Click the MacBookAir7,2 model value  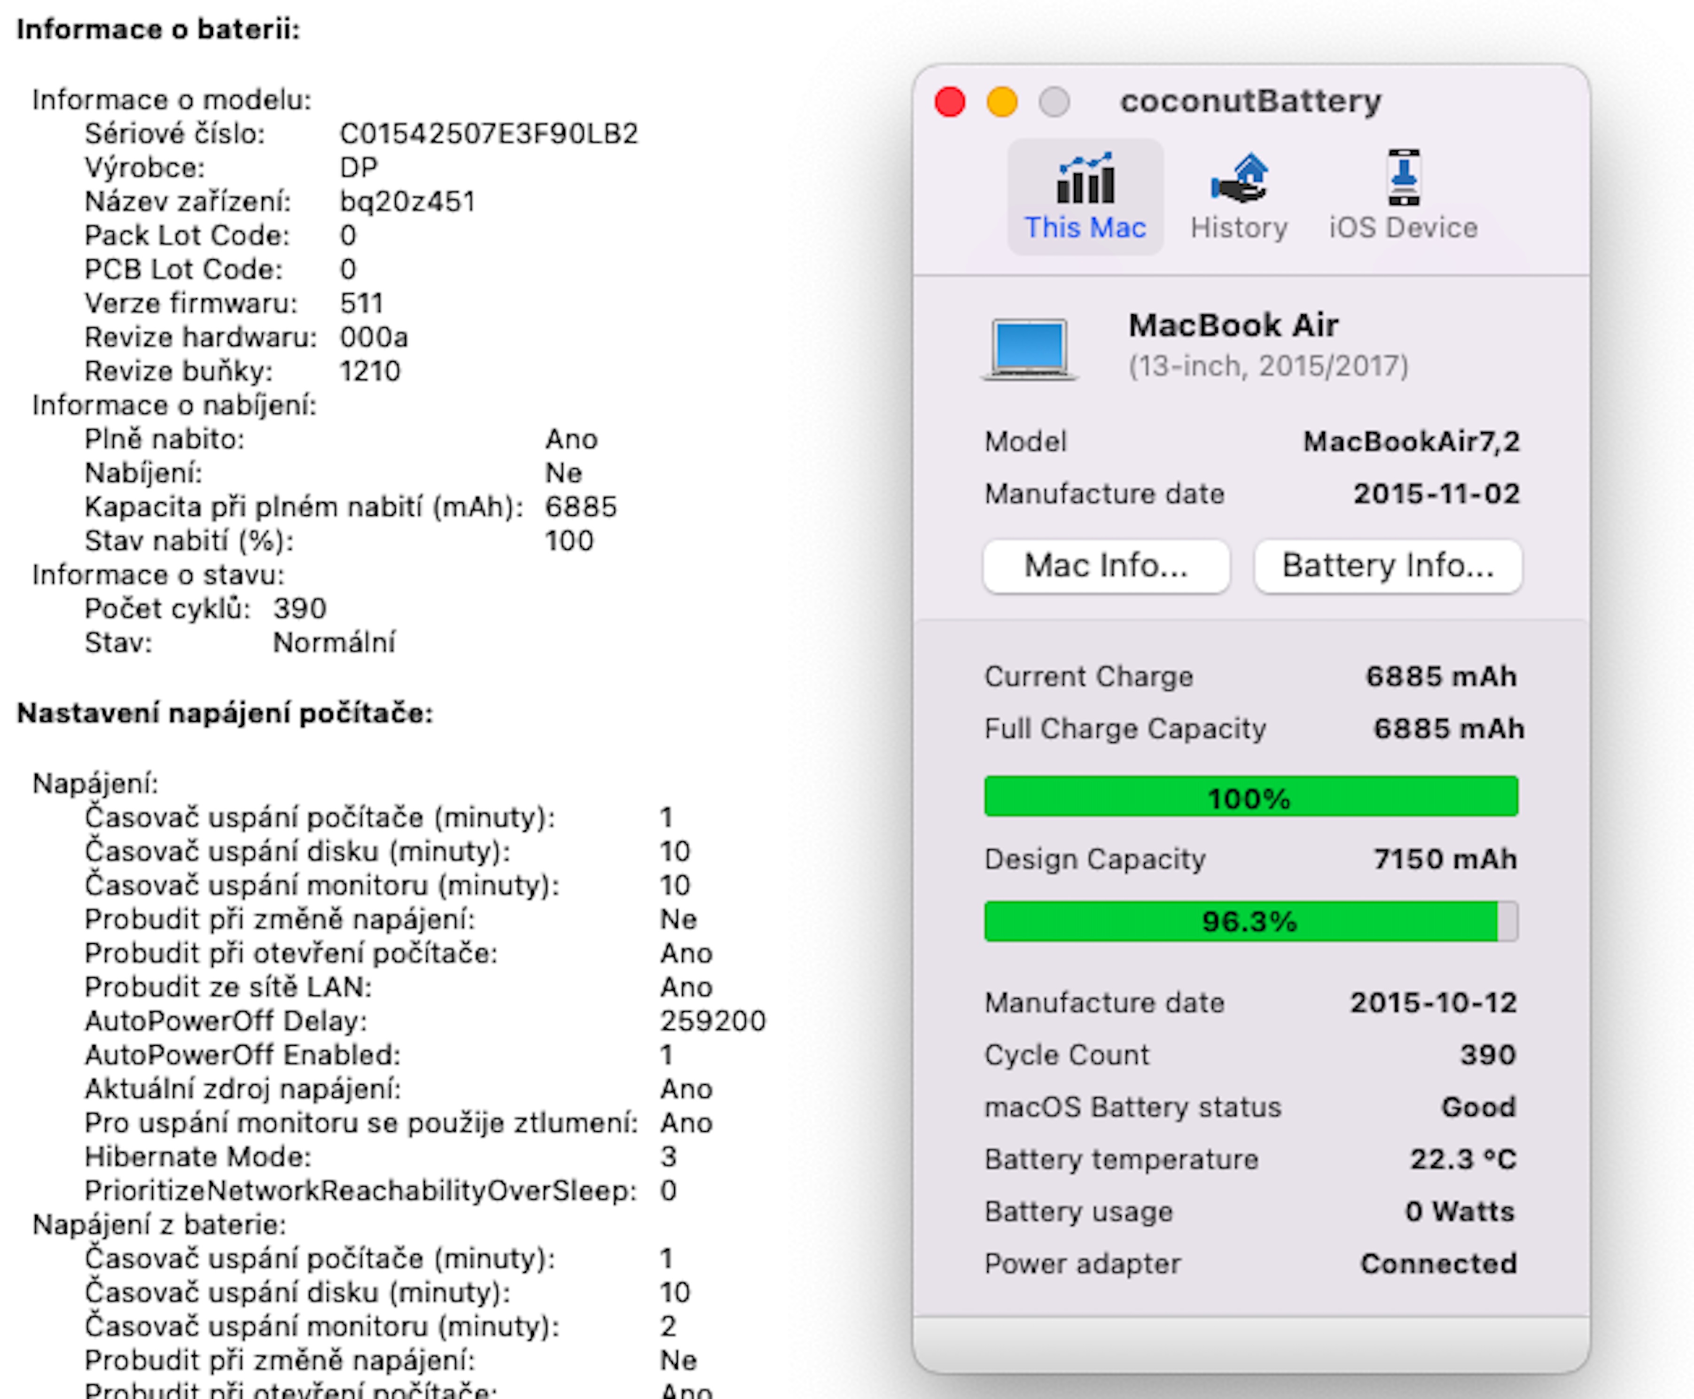click(x=1411, y=442)
